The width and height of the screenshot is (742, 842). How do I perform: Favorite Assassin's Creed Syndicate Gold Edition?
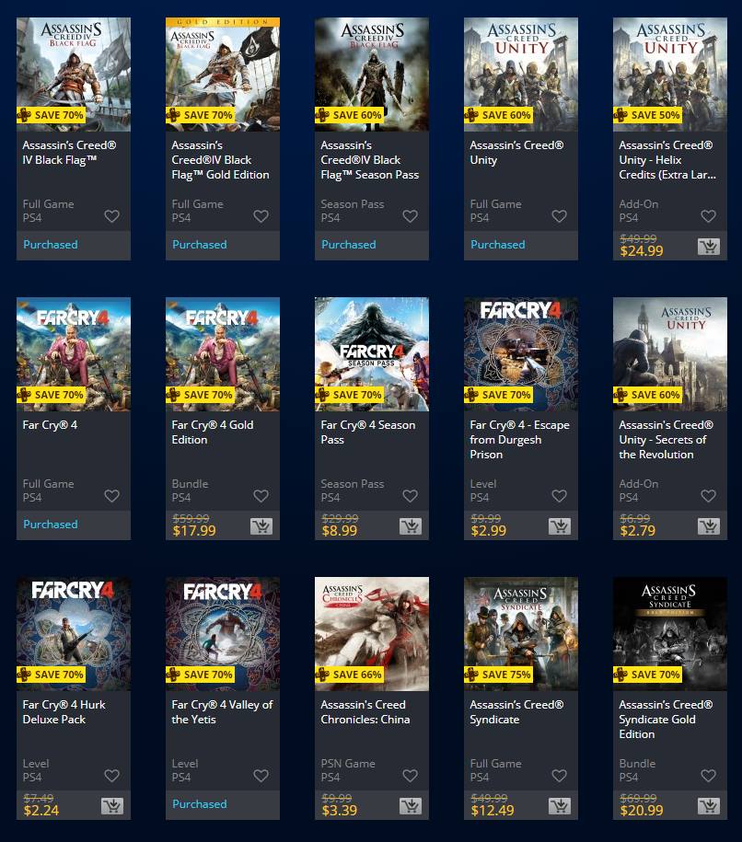[x=708, y=776]
